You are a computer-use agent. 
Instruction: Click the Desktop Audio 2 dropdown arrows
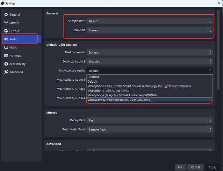210,62
